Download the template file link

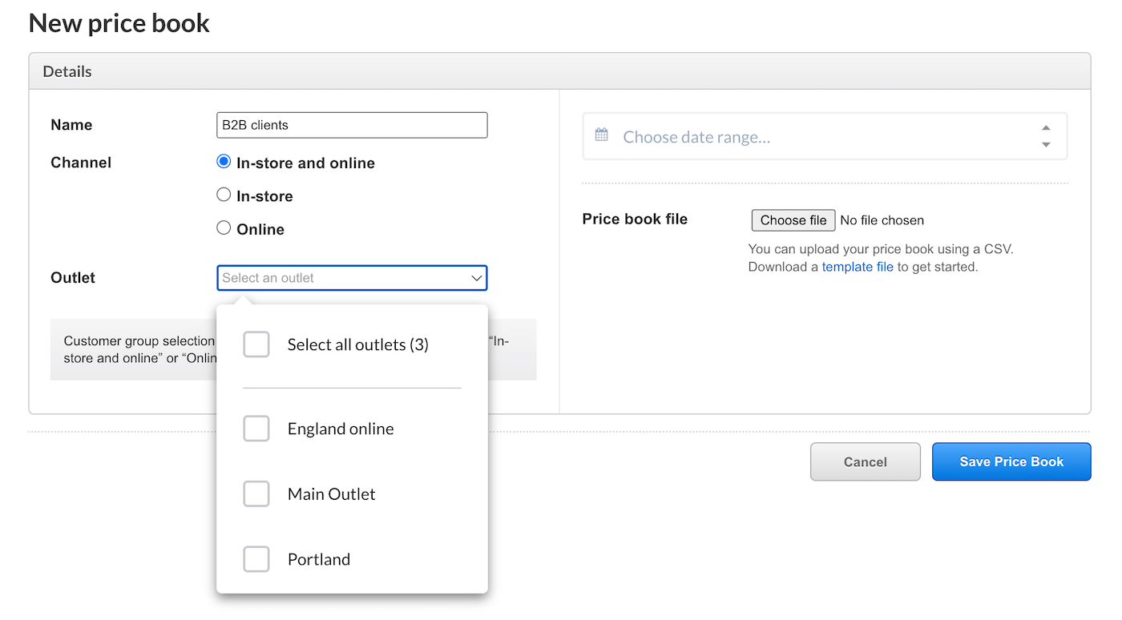pyautogui.click(x=858, y=266)
